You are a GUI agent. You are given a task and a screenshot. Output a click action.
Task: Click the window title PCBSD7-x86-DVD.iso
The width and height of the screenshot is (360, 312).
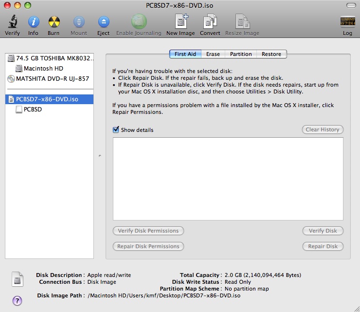(180, 5)
